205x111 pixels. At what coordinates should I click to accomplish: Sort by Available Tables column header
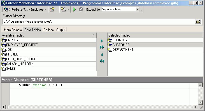click(x=49, y=35)
